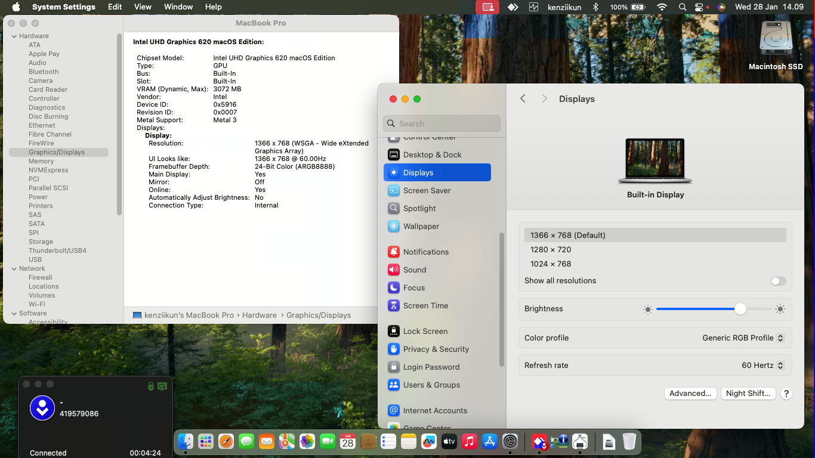815x458 pixels.
Task: Click the Brightness slider handle
Action: (740, 309)
